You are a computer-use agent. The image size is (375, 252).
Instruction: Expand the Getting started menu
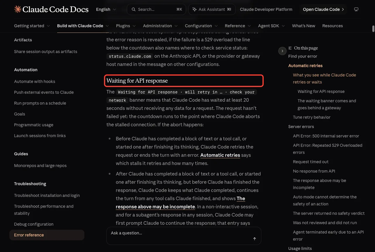pos(32,26)
